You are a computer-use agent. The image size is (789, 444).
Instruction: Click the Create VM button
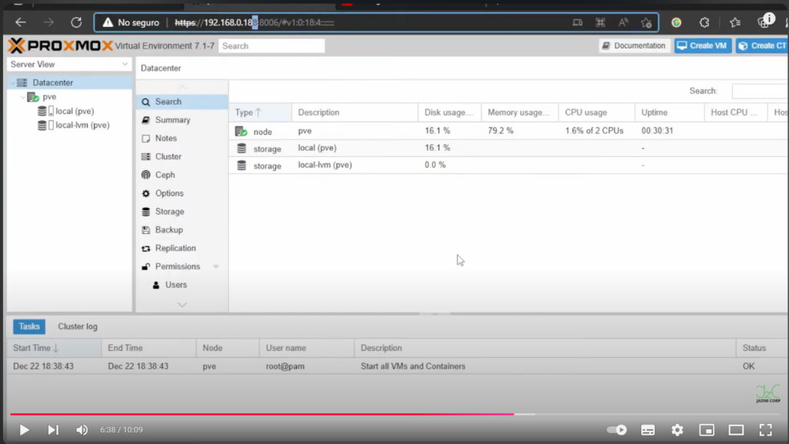pyautogui.click(x=702, y=46)
